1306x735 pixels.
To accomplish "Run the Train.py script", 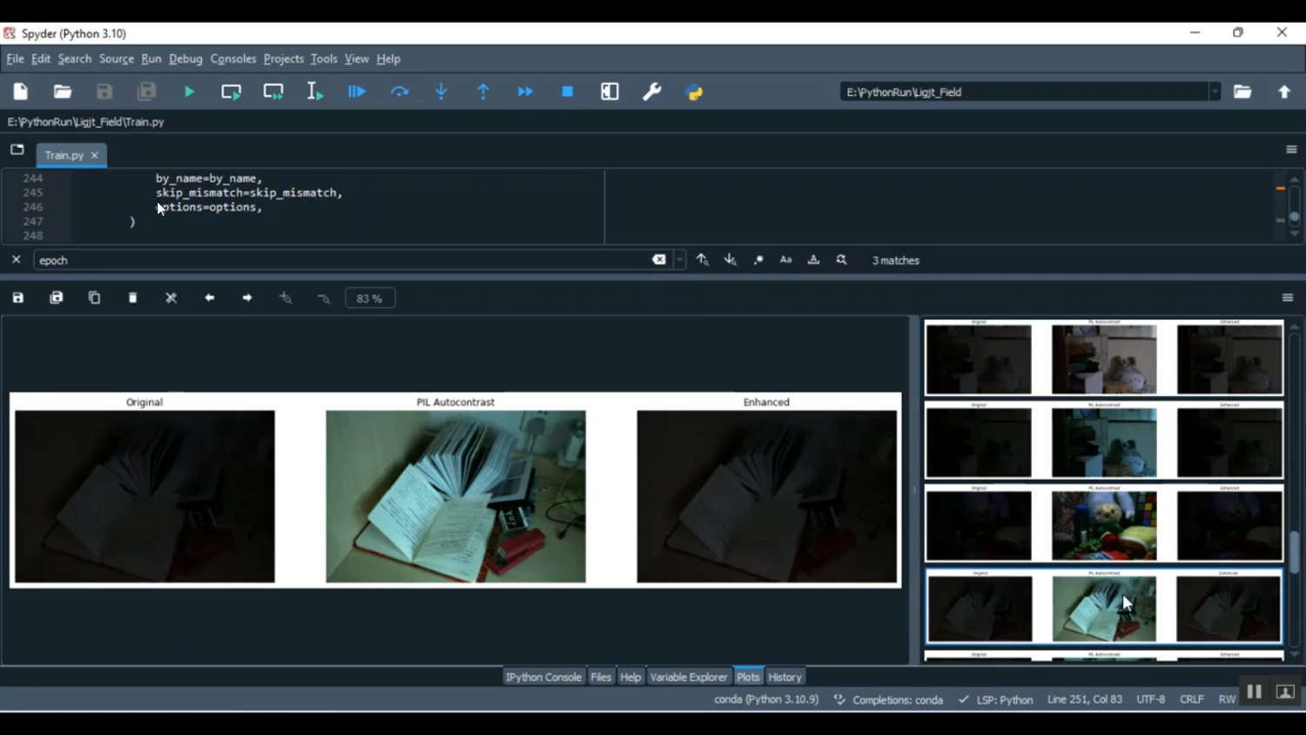I will (189, 91).
